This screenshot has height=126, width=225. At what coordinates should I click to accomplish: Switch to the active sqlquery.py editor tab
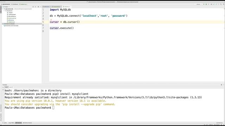(x=66, y=7)
